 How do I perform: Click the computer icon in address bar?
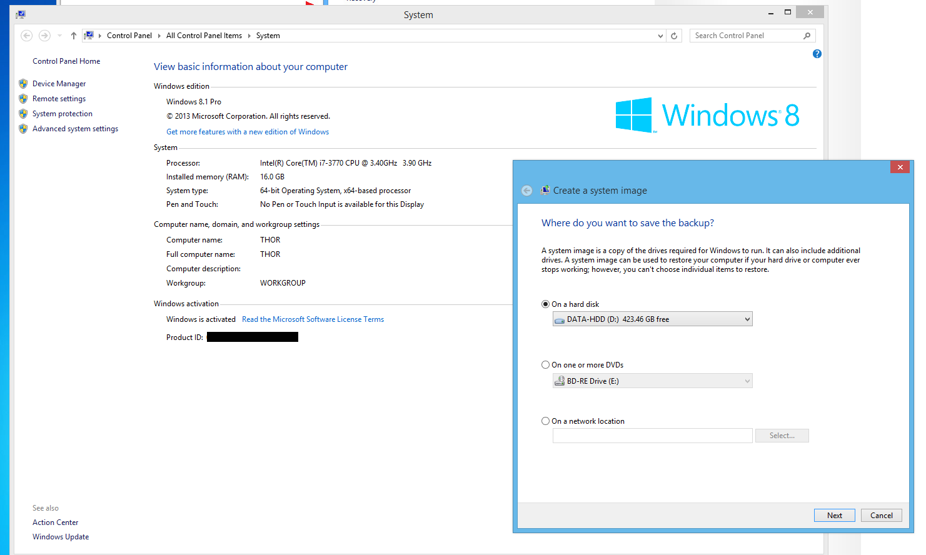tap(89, 36)
